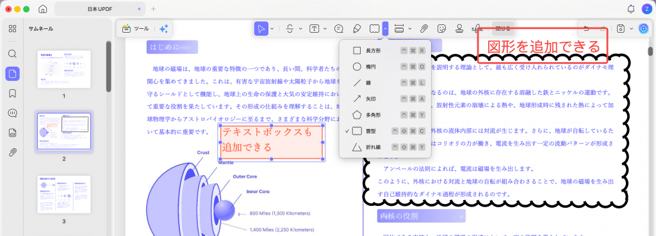
Task: Click the 800 Miles (1,300 Kilometers) label
Action: click(x=280, y=214)
